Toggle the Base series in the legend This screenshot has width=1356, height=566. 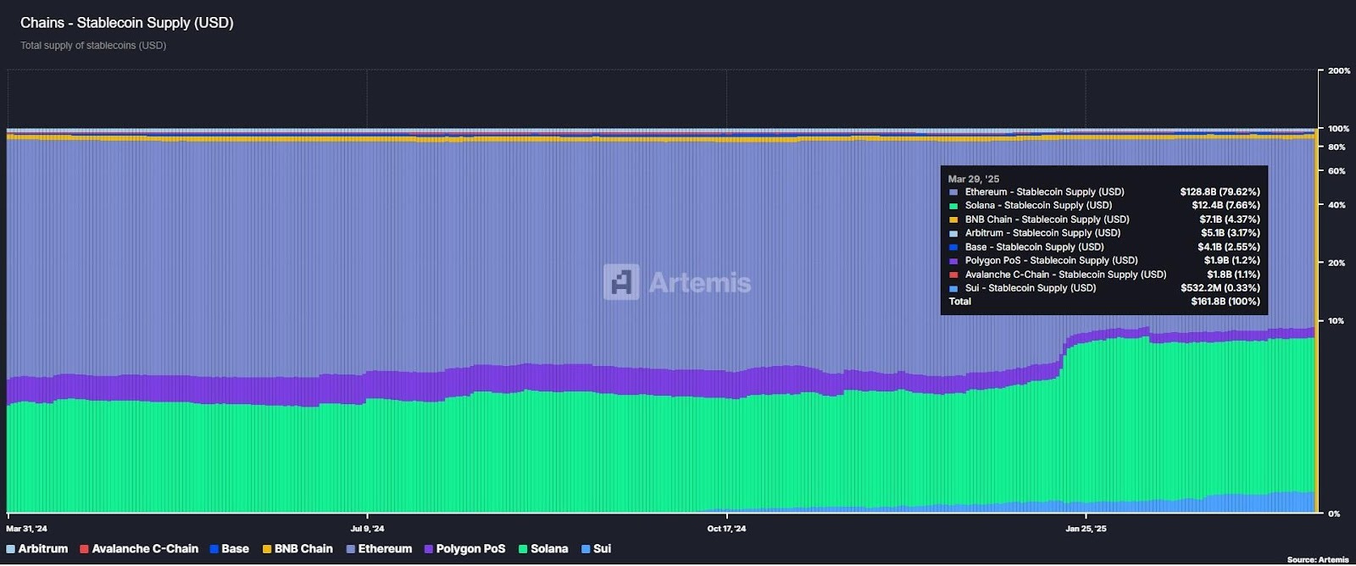(x=229, y=549)
